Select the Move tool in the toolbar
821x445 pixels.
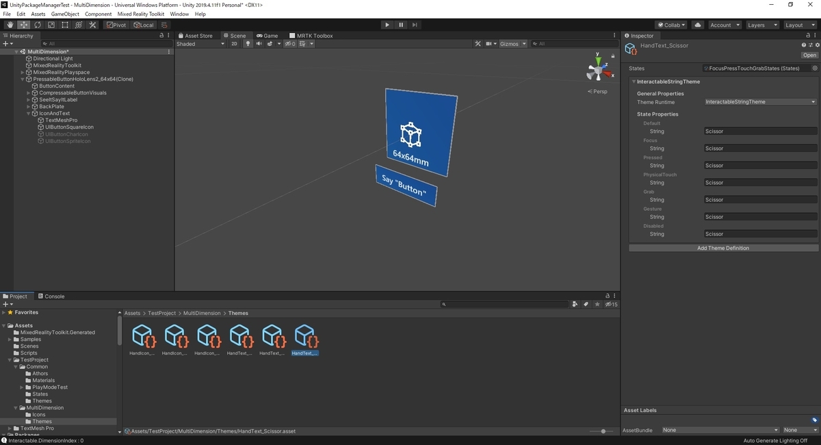click(23, 25)
